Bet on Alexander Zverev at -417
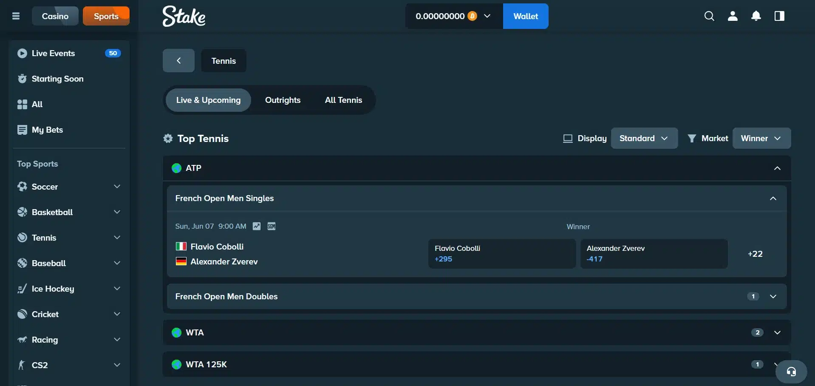 click(654, 253)
